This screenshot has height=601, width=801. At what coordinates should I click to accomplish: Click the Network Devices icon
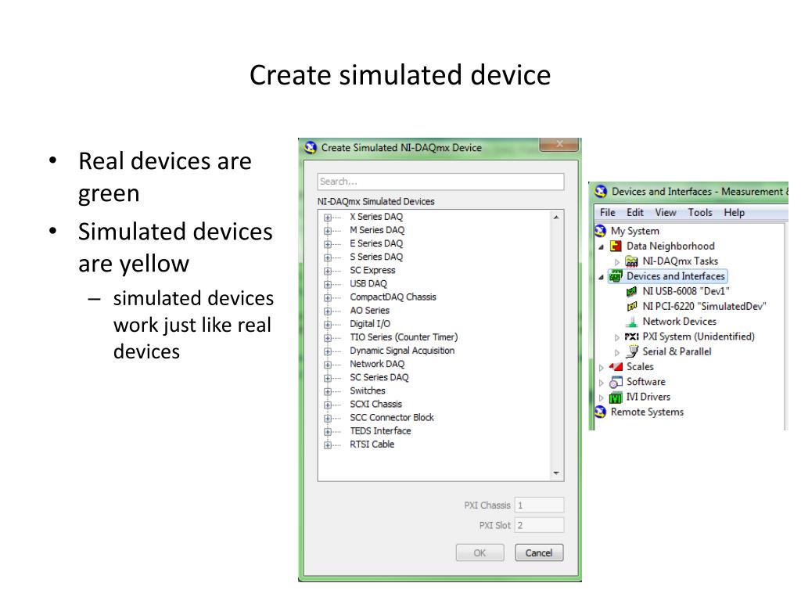tap(632, 322)
